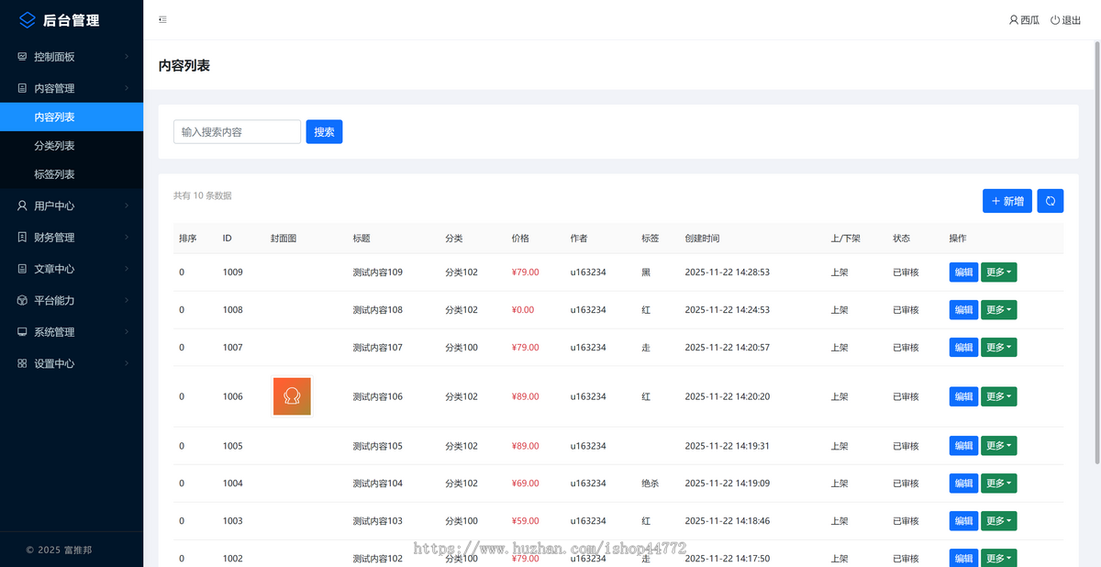Image resolution: width=1101 pixels, height=567 pixels.
Task: Click the 测试内容103 title cell
Action: coord(378,521)
